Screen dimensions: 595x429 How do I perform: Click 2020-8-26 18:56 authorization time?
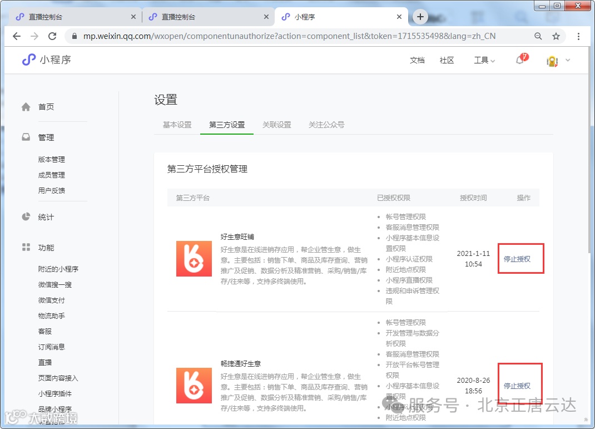click(473, 386)
